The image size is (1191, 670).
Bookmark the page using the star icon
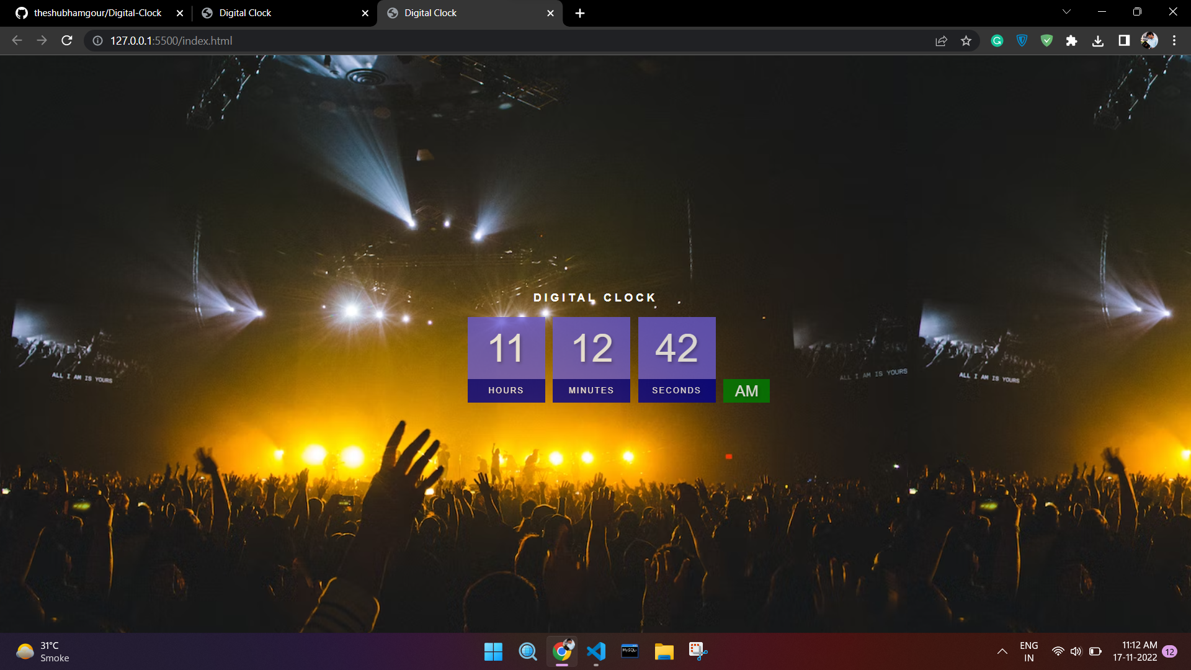966,40
